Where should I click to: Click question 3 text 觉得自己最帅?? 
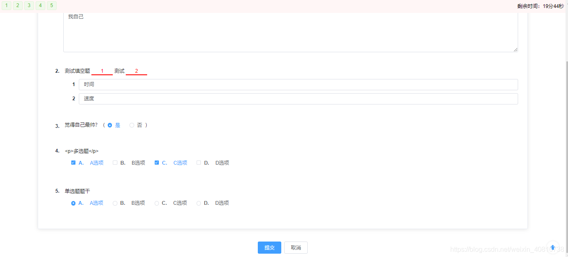coord(81,125)
